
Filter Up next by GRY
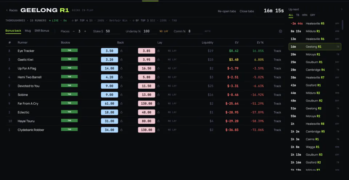click(313, 15)
